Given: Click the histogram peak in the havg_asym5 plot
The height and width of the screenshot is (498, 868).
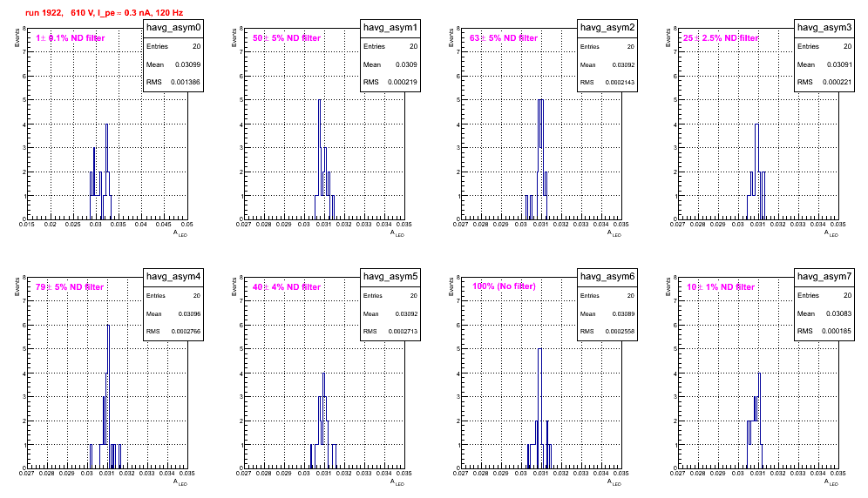Looking at the screenshot, I should 324,374.
